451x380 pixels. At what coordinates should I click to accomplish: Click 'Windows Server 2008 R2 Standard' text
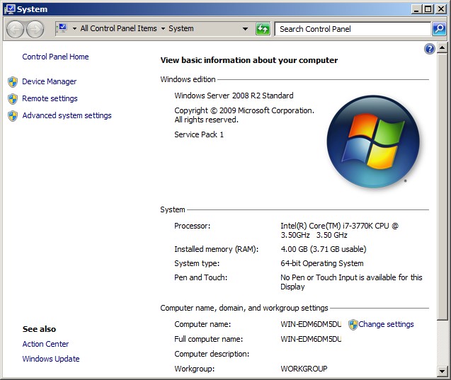point(234,96)
